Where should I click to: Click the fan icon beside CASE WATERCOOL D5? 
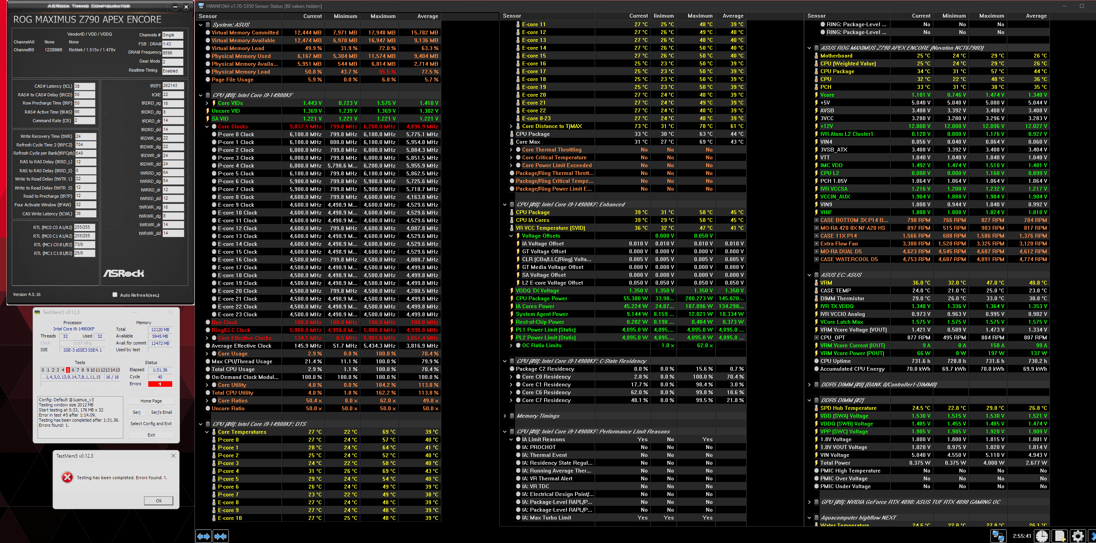click(x=816, y=259)
